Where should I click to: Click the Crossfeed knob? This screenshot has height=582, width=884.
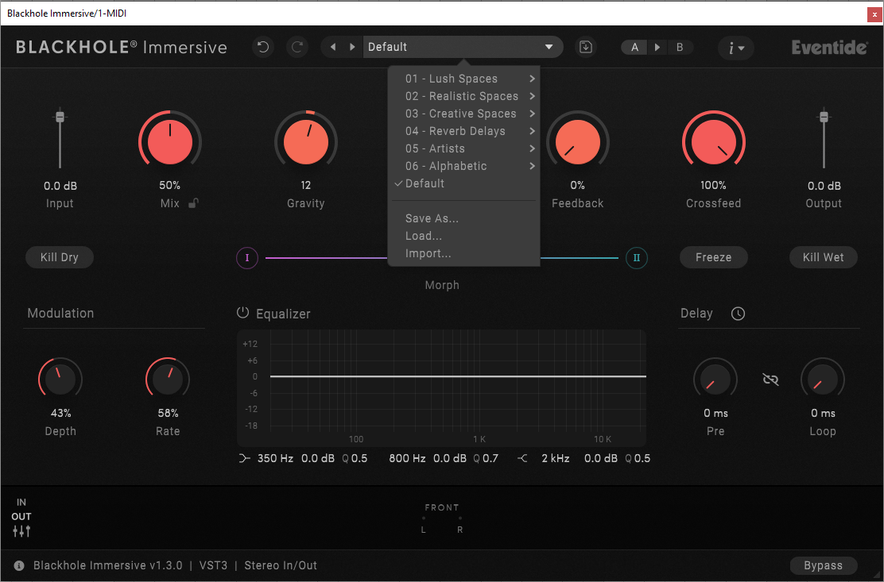click(713, 141)
